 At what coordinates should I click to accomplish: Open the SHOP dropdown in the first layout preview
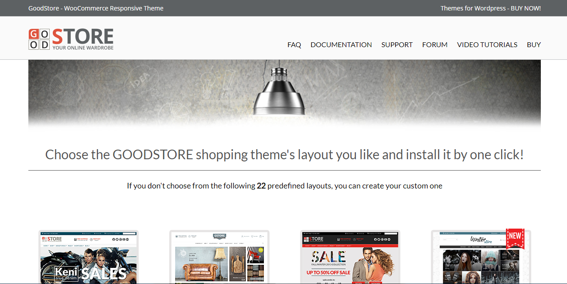pos(52,246)
